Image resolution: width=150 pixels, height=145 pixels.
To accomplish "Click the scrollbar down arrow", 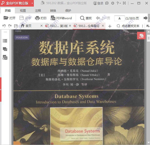I will click(x=148, y=143).
